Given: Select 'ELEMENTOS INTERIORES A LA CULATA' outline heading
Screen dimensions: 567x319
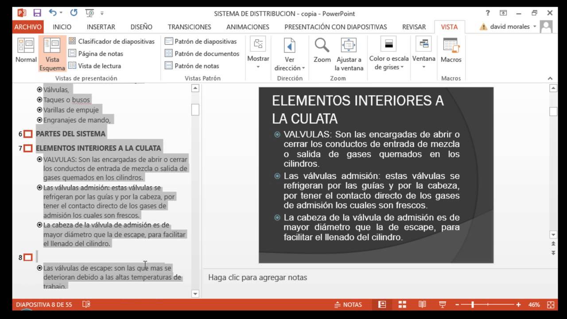Looking at the screenshot, I should (x=98, y=148).
